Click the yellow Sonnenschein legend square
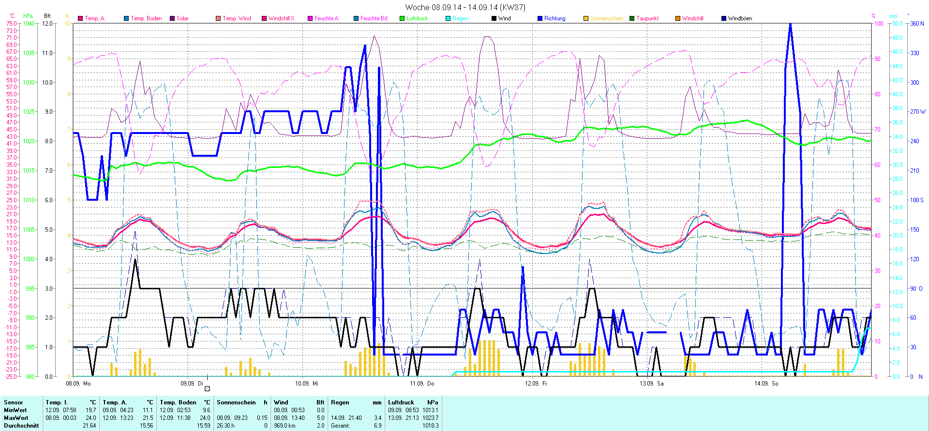 tap(586, 18)
